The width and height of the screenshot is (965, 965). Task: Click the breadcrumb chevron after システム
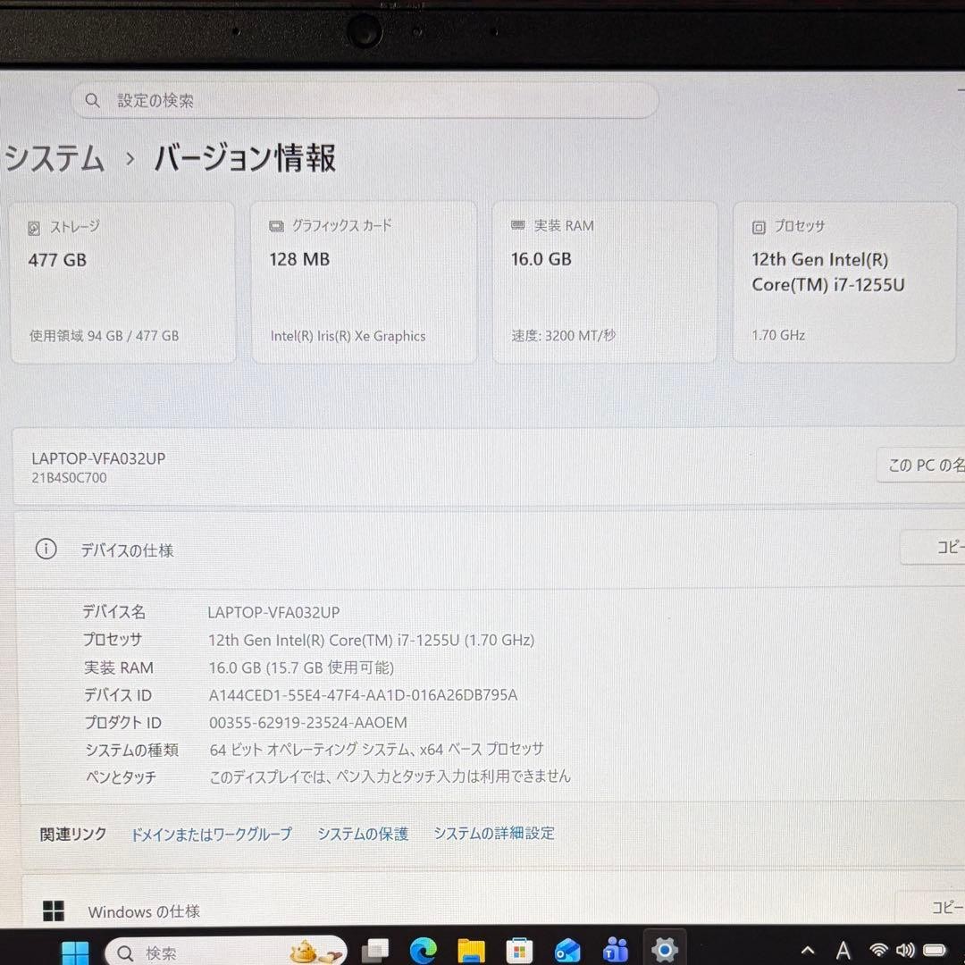pyautogui.click(x=130, y=159)
